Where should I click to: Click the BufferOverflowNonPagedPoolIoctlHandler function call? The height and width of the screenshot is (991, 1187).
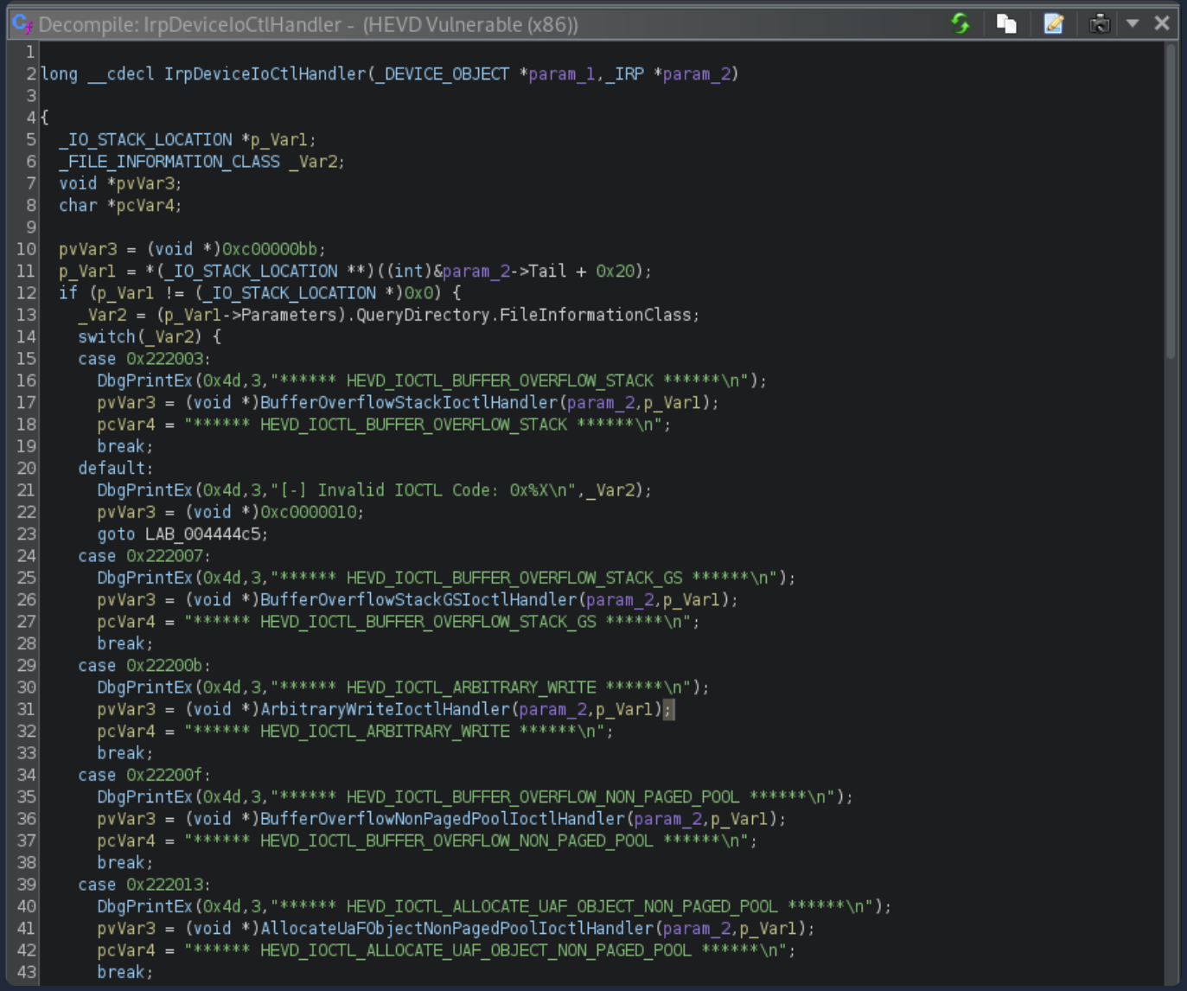(x=443, y=819)
